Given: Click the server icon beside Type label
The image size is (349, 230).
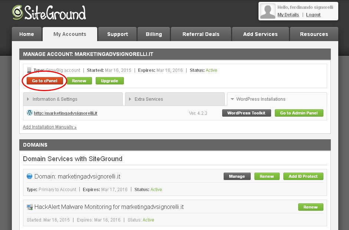Looking at the screenshot, I should [29, 70].
